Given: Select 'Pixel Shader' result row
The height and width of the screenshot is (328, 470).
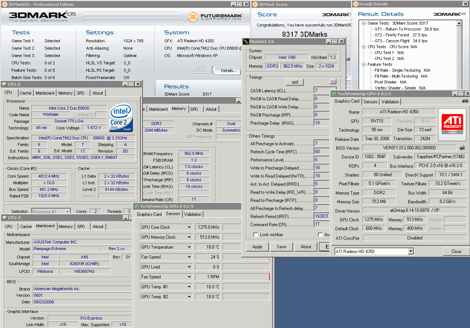Looking at the screenshot, I should [390, 82].
